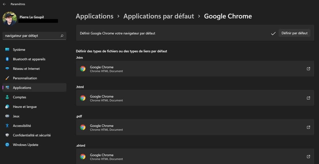319x164 pixels.
Task: Click the .htm file type label
Action: [80, 58]
